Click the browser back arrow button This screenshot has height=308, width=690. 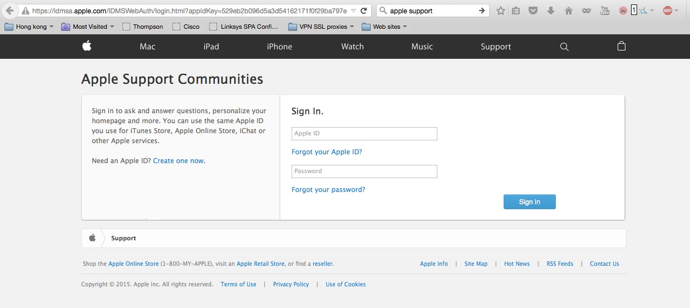pyautogui.click(x=9, y=11)
